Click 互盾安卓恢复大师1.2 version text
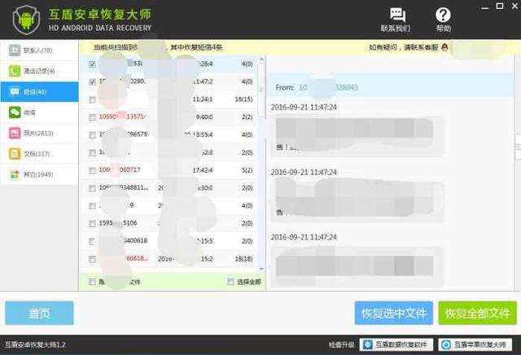 pos(35,344)
